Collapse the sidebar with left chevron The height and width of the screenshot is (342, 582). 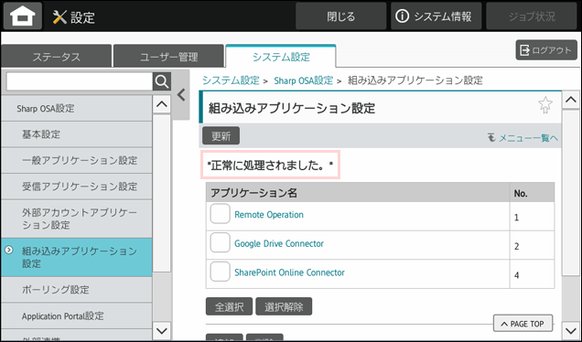pyautogui.click(x=181, y=95)
